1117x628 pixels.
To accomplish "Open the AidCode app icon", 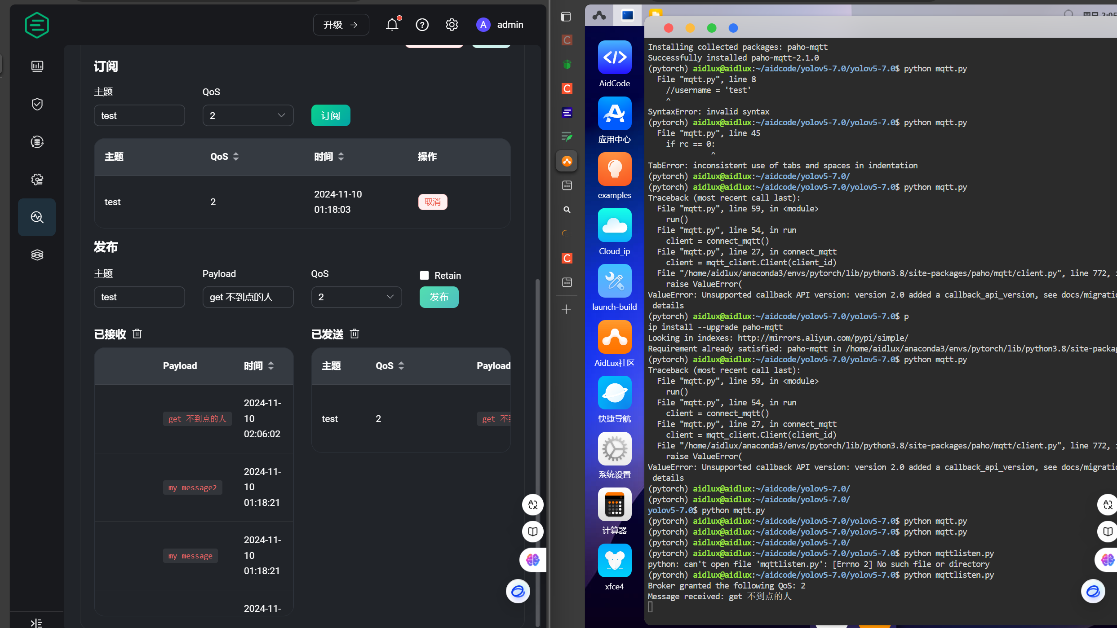I will tap(614, 57).
